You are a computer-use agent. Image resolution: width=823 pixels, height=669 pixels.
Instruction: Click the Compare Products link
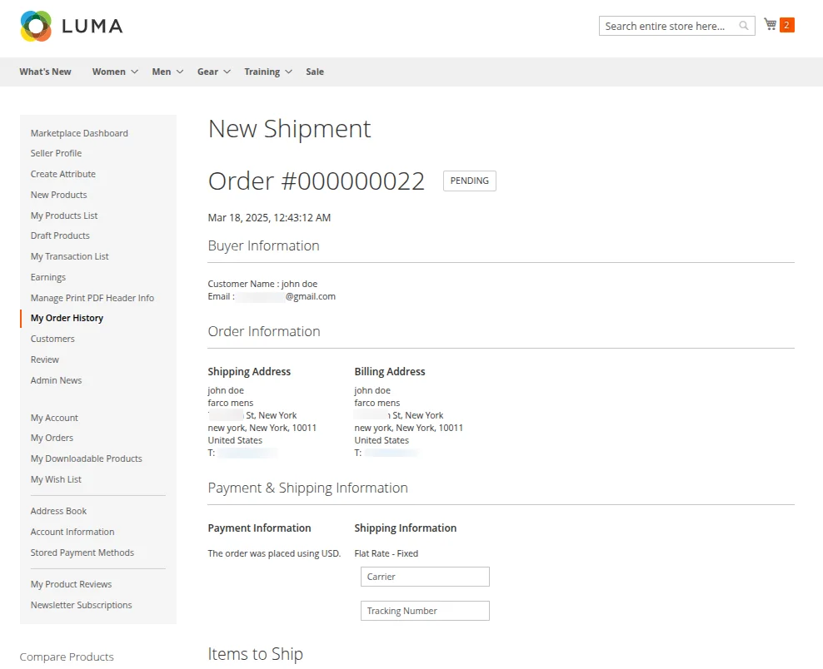click(x=67, y=657)
